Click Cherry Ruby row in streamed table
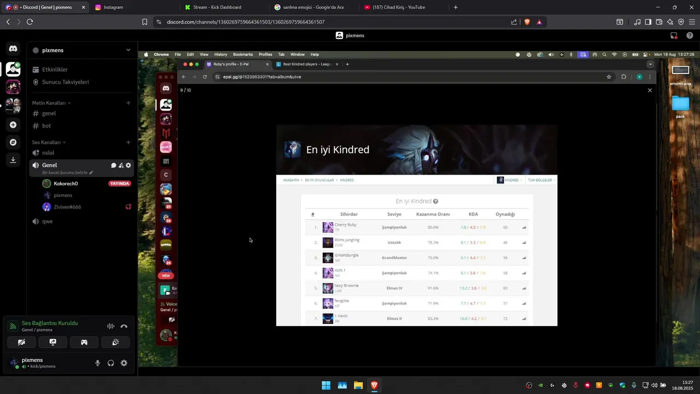700x394 pixels. click(417, 227)
